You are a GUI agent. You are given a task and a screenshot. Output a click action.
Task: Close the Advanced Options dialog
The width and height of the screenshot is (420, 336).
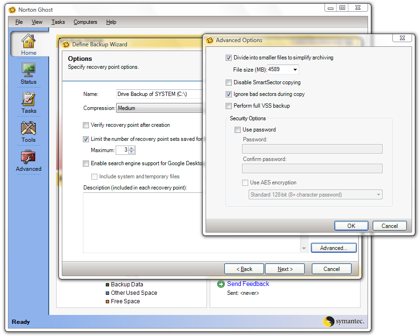[x=402, y=38]
